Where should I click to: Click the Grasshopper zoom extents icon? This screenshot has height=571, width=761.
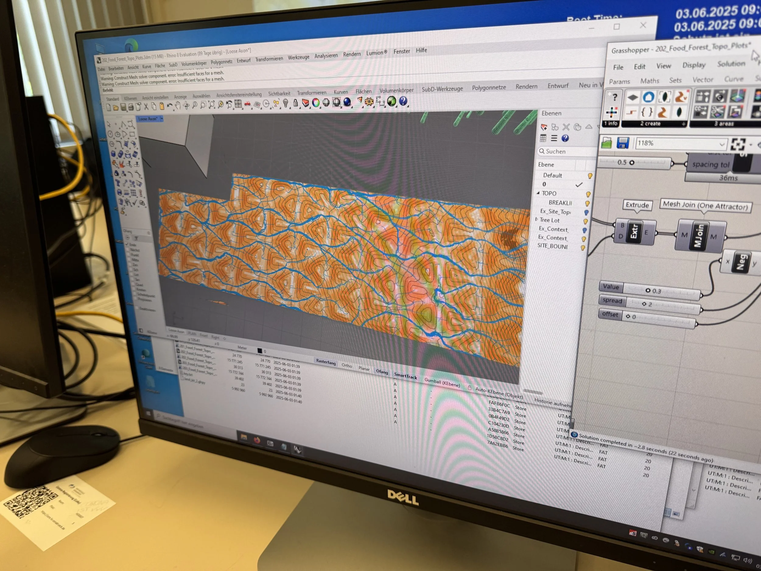pyautogui.click(x=738, y=145)
